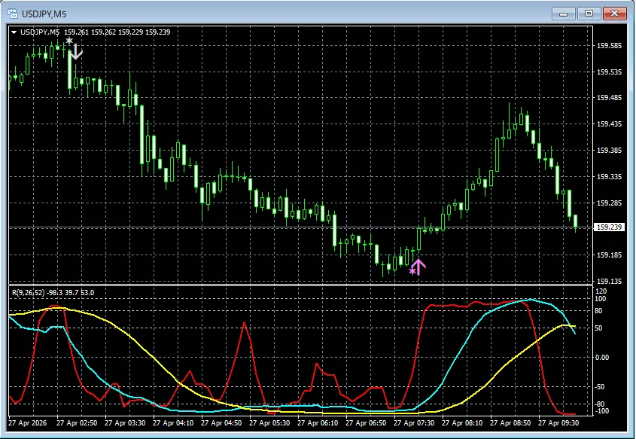Click the current price tag 159.239

610,227
